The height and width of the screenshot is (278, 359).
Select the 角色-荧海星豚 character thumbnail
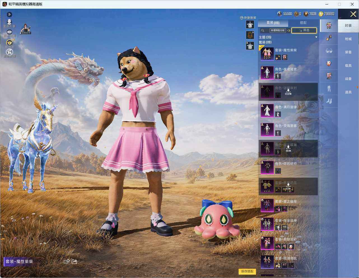click(x=267, y=129)
